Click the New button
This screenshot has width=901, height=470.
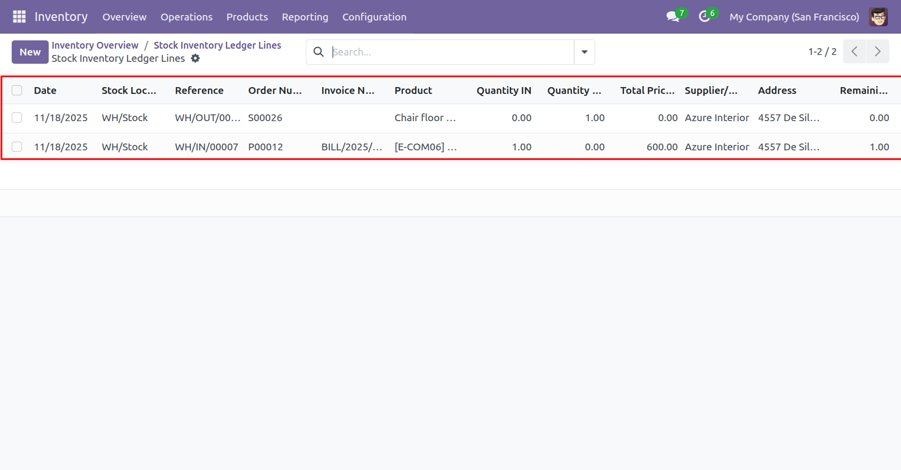(x=30, y=52)
